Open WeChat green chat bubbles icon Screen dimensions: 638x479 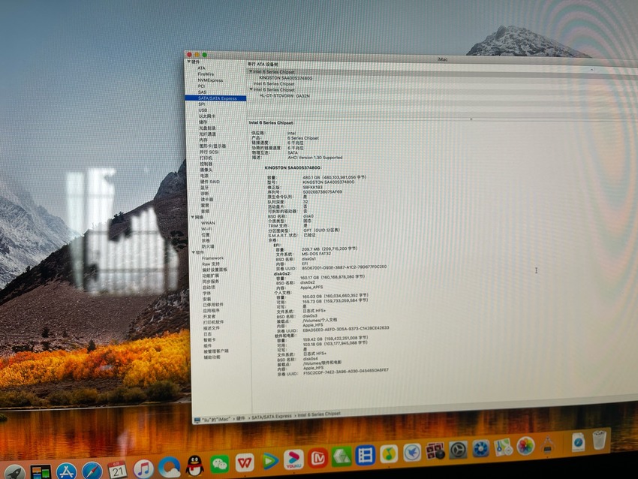pos(220,464)
